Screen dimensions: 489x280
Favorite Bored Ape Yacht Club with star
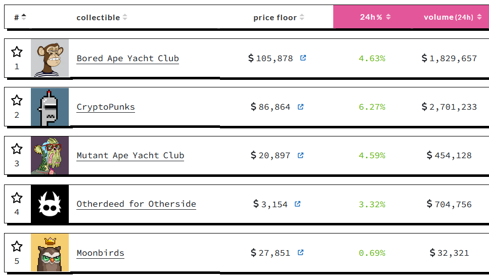coord(17,52)
